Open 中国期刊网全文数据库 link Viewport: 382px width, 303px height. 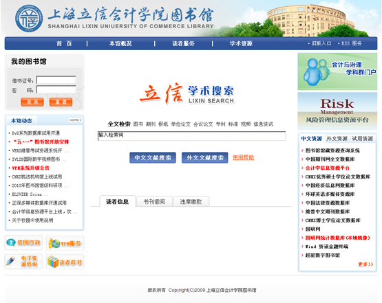pyautogui.click(x=330, y=159)
